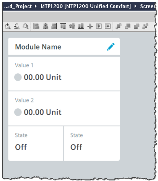Align selected objects to the right

tap(54, 26)
